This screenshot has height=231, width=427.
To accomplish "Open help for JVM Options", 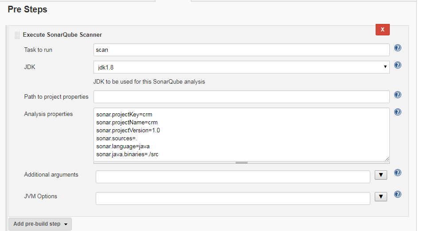I will pyautogui.click(x=398, y=194).
